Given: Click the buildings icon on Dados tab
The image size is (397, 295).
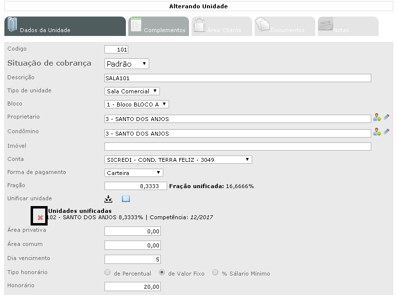Looking at the screenshot, I should (x=12, y=25).
